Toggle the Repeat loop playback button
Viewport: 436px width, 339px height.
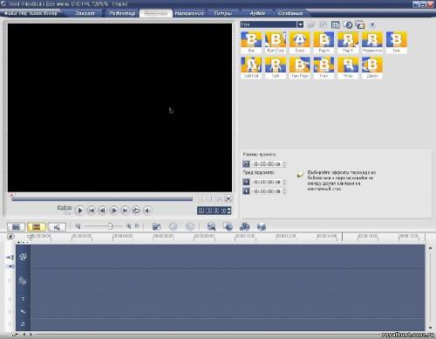click(x=136, y=211)
